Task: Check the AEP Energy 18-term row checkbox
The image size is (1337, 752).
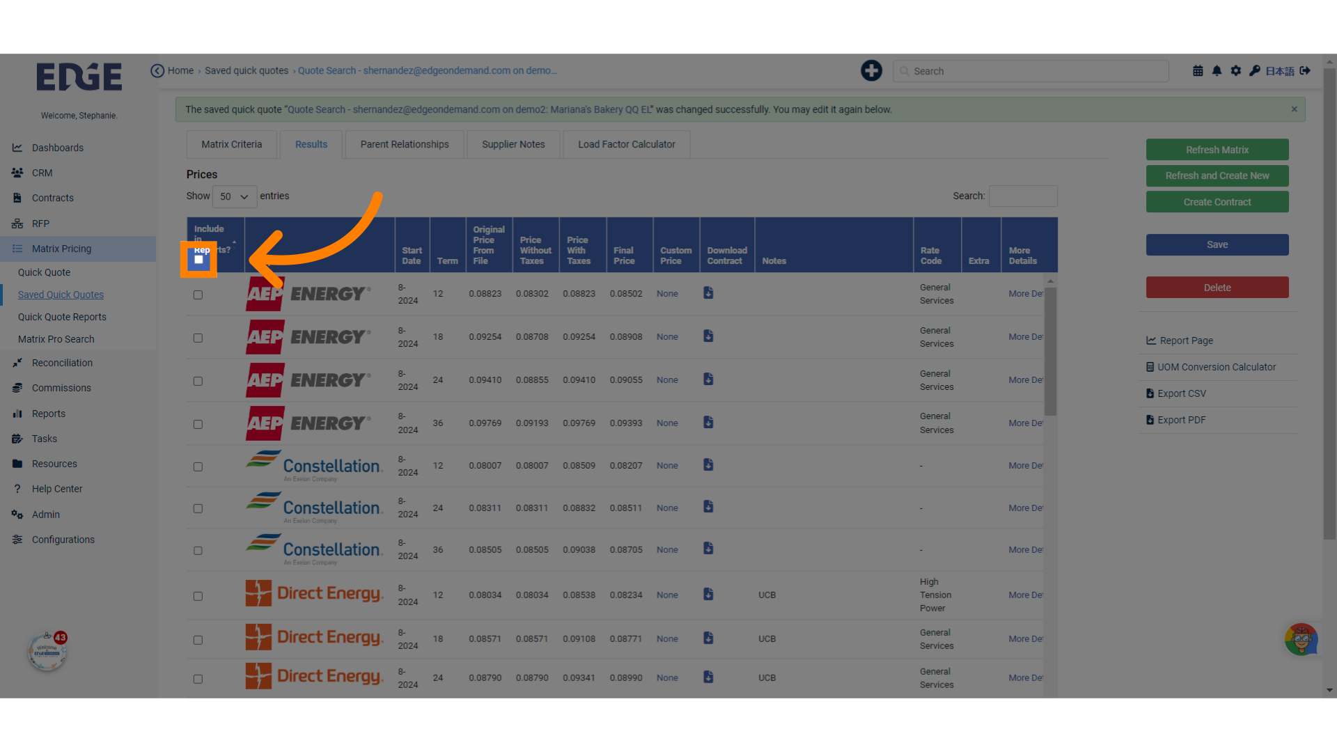Action: [198, 338]
